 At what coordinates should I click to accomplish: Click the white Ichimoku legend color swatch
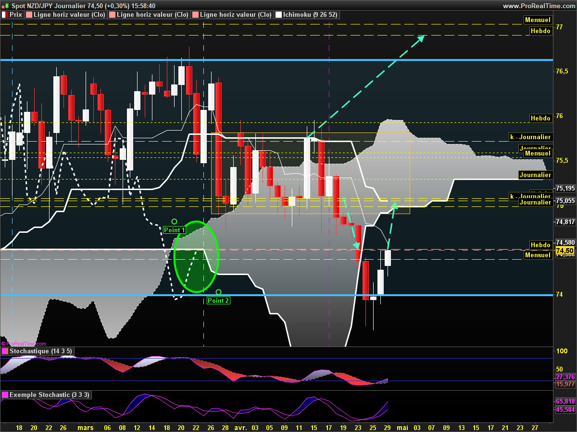click(x=278, y=15)
